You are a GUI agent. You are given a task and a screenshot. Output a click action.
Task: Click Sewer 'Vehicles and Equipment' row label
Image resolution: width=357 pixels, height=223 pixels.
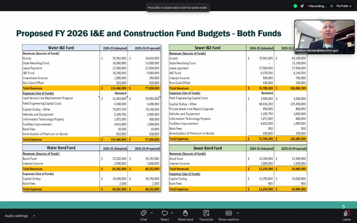(x=185, y=114)
